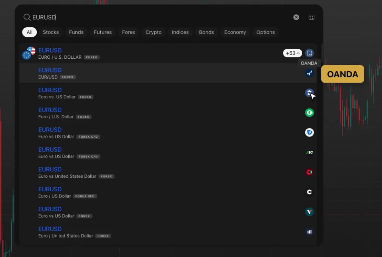Open the spread operators icon in search bar

point(311,17)
